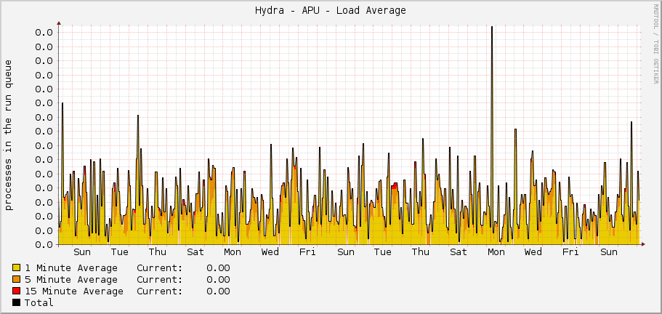
Task: Click the 1 Minute Average Current value
Action: (218, 268)
